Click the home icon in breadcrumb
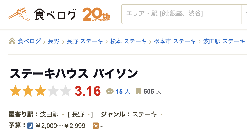 [x=12, y=41]
